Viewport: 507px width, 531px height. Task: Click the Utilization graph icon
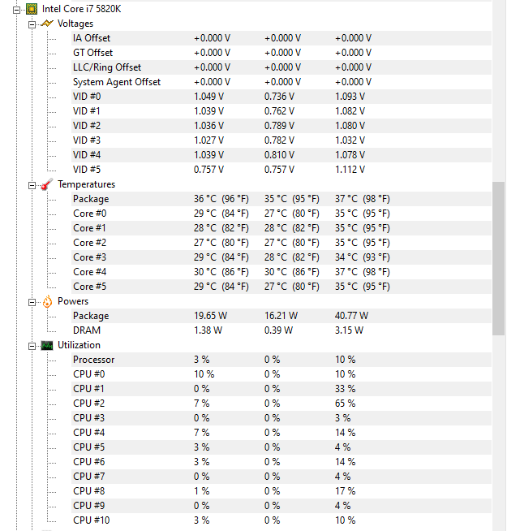(x=46, y=345)
